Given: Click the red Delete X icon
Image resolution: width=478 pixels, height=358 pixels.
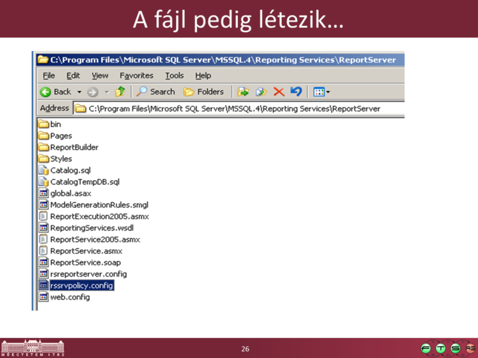Looking at the screenshot, I should point(278,92).
